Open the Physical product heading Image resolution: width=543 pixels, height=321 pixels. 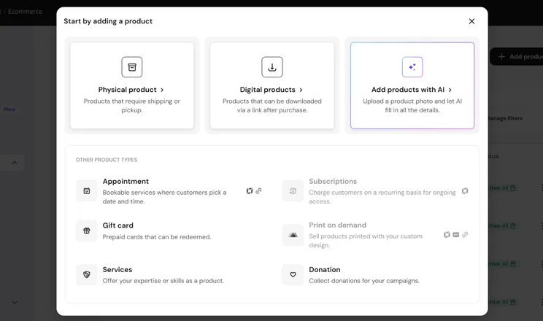[128, 90]
